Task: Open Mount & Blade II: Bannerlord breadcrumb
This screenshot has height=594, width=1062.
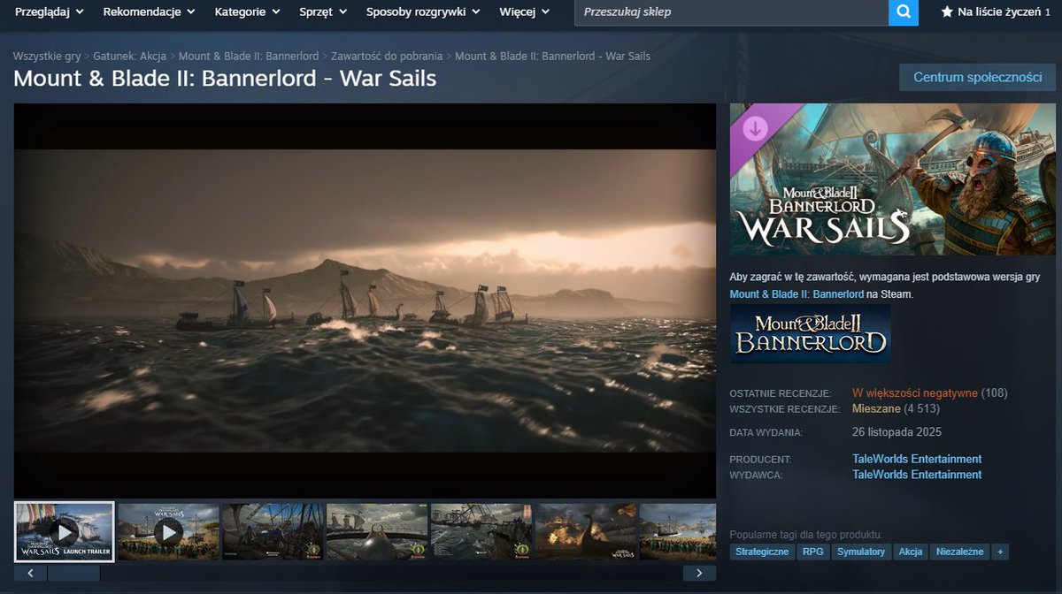Action: pyautogui.click(x=249, y=56)
